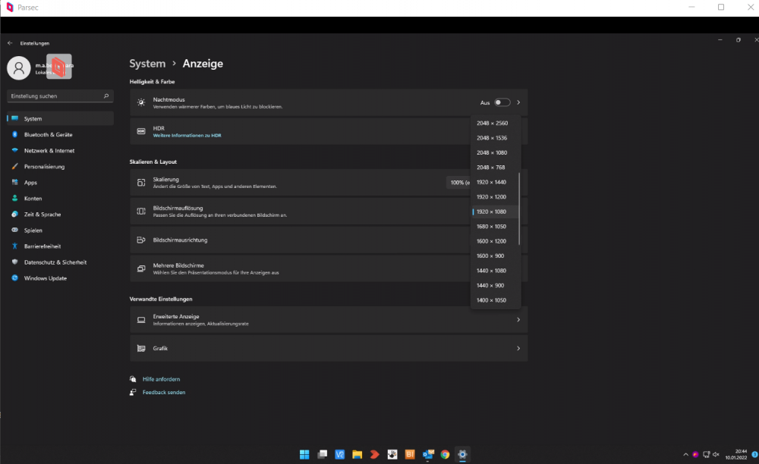Image resolution: width=759 pixels, height=464 pixels.
Task: Click in the Einstellung suchen field
Action: pyautogui.click(x=61, y=96)
